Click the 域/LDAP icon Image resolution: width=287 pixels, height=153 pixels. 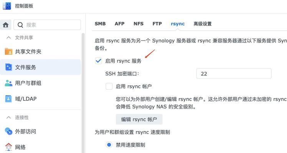coord(8,99)
